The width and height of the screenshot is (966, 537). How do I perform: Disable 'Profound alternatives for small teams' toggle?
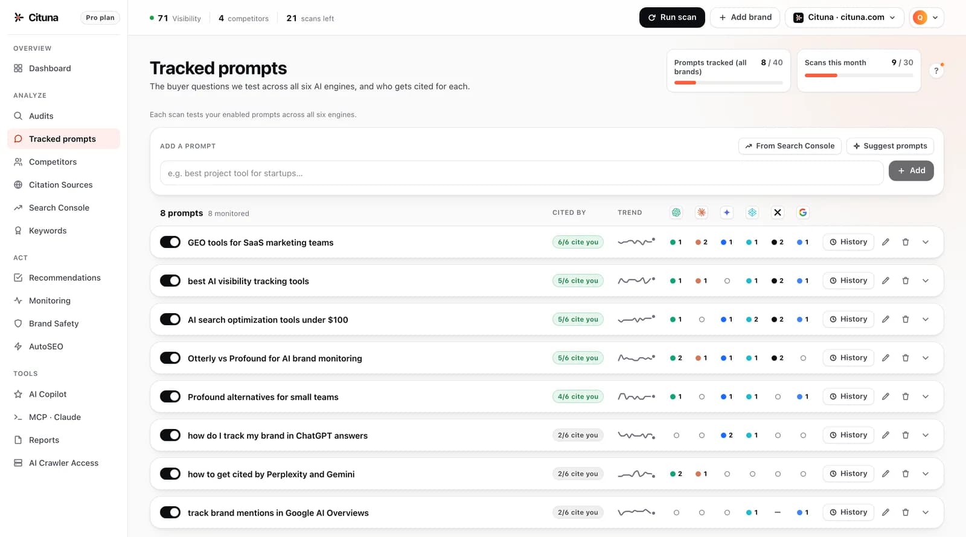point(170,396)
